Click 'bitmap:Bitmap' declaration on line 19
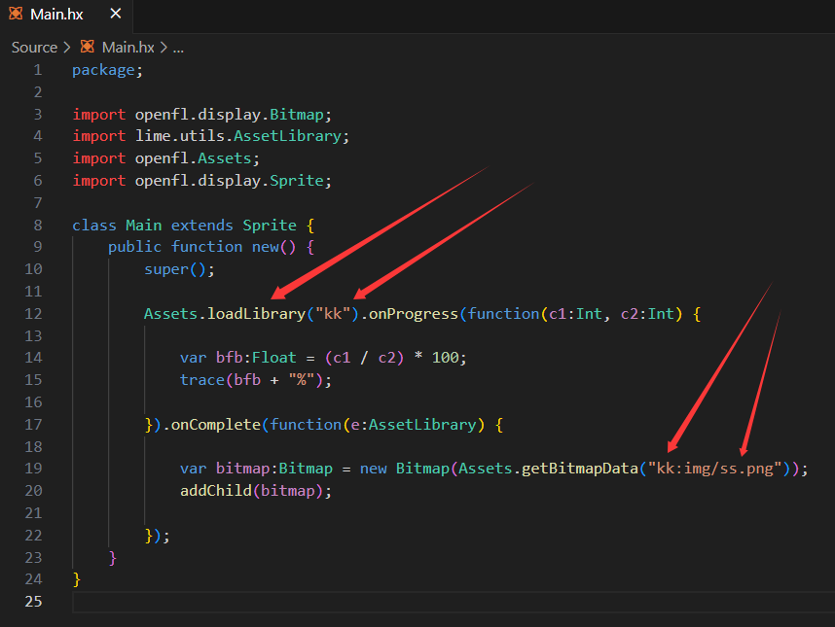The width and height of the screenshot is (835, 627). pyautogui.click(x=274, y=469)
